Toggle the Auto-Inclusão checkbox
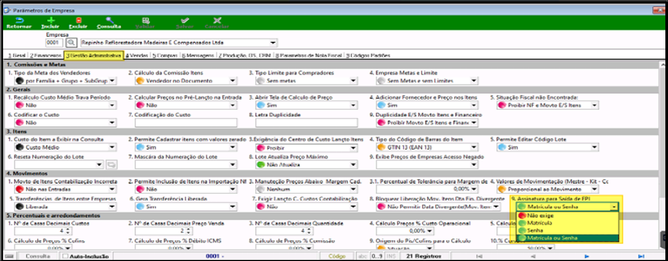The width and height of the screenshot is (668, 261). pos(65,256)
